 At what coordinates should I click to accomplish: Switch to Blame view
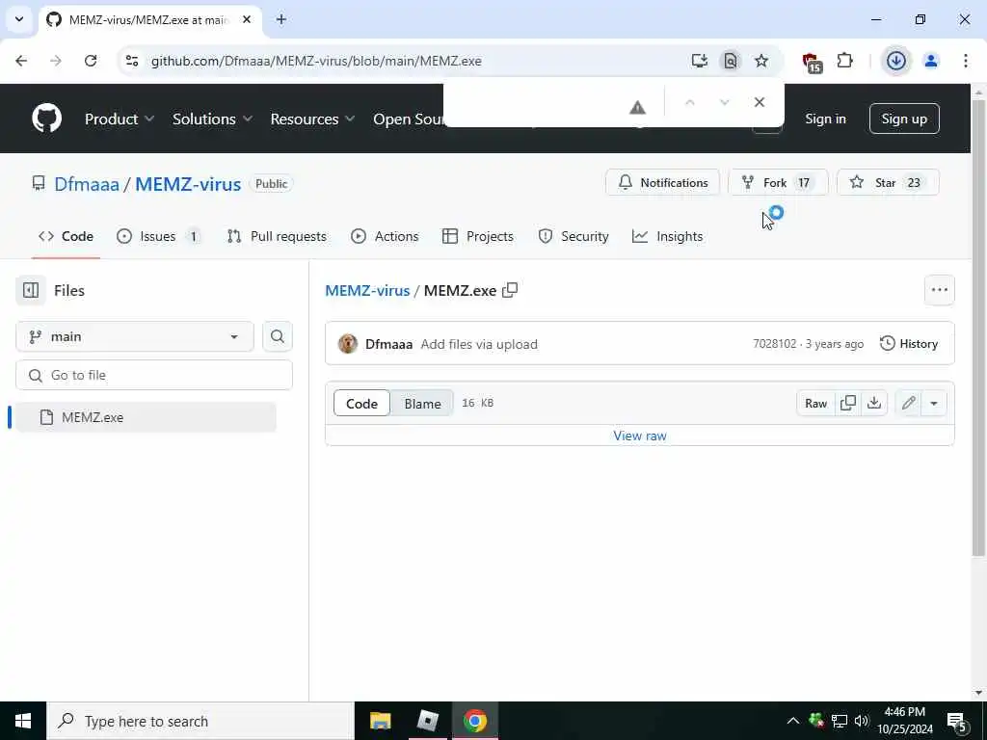(x=422, y=404)
